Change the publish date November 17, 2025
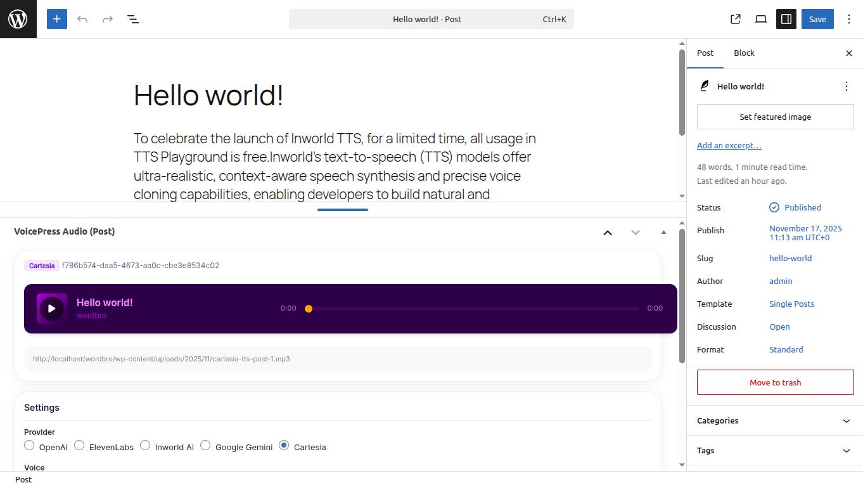The image size is (863, 485). 805,233
